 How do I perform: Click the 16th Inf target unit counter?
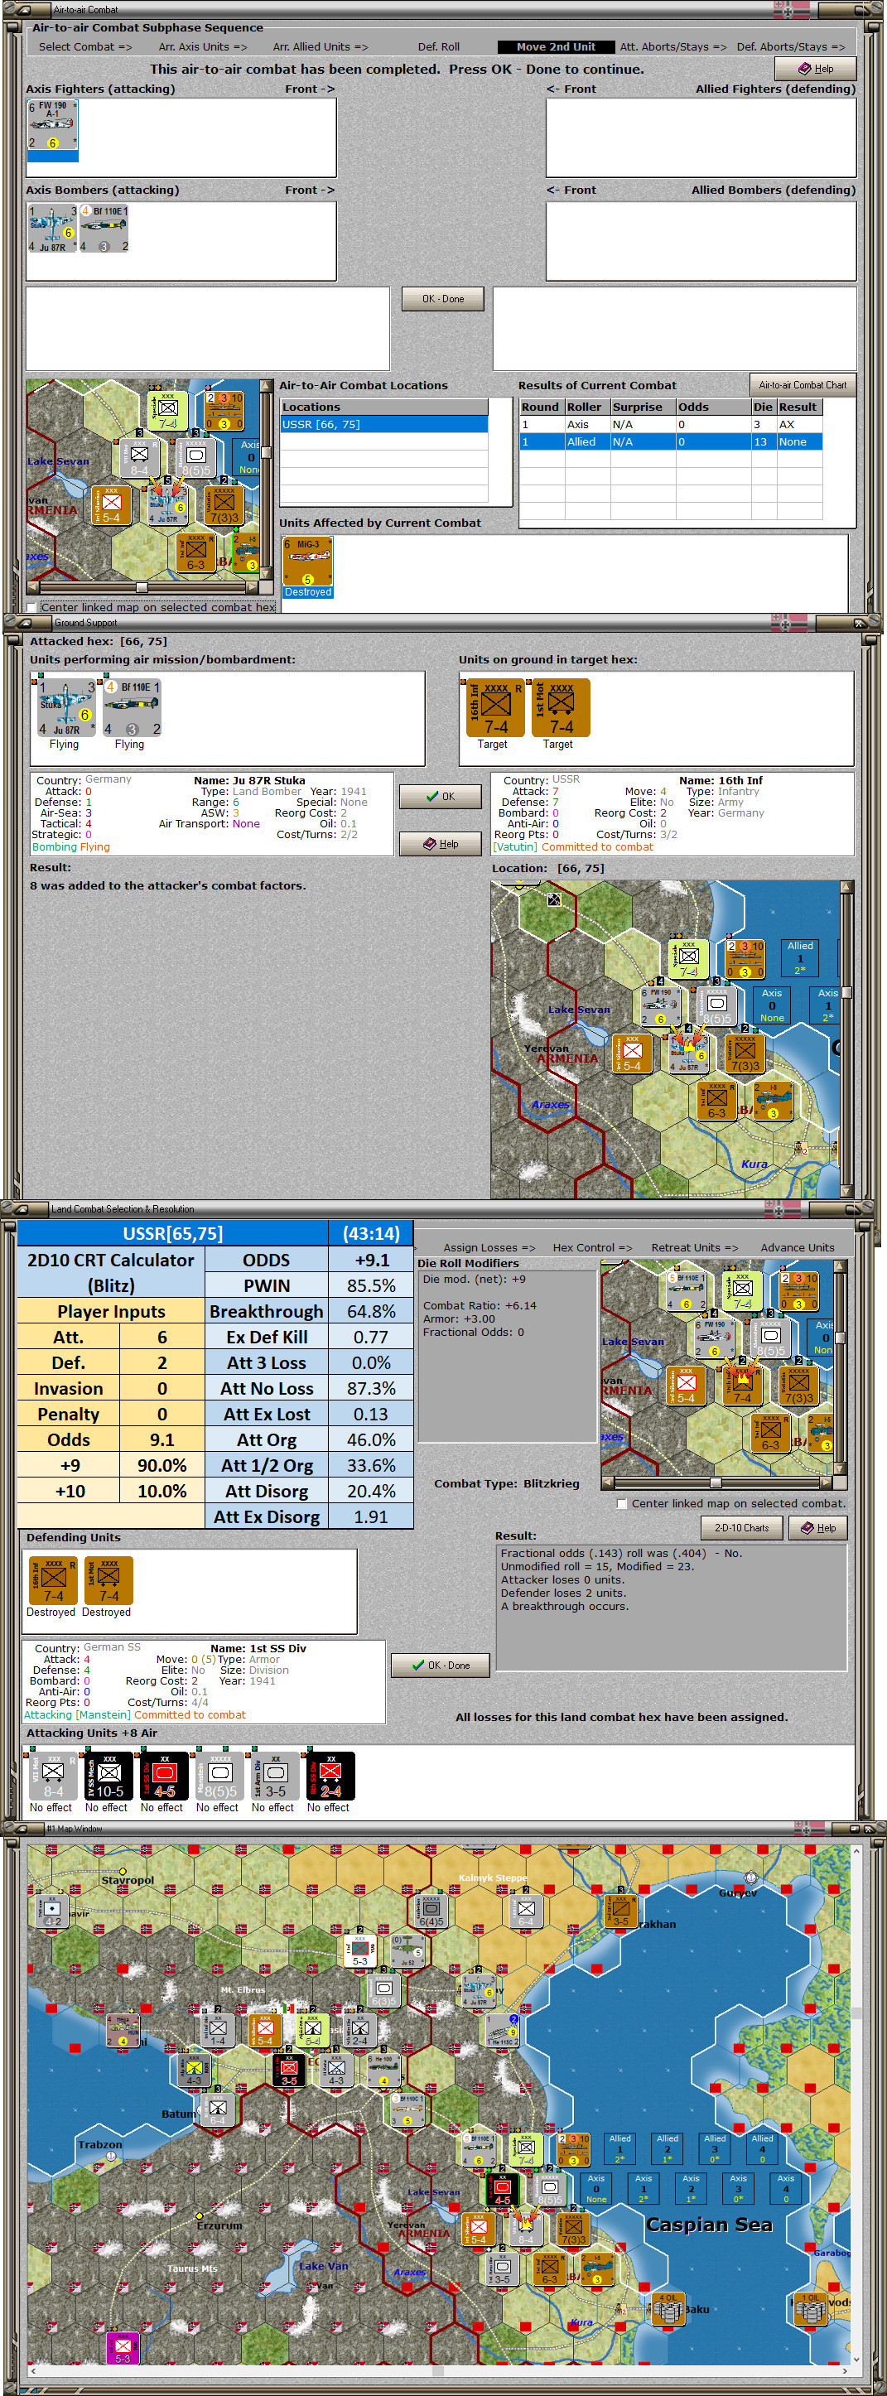pyautogui.click(x=494, y=709)
